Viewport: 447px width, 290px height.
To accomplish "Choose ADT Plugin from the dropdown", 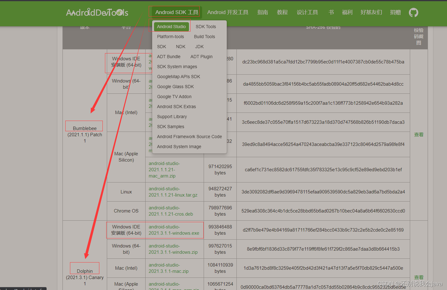I will click(201, 57).
